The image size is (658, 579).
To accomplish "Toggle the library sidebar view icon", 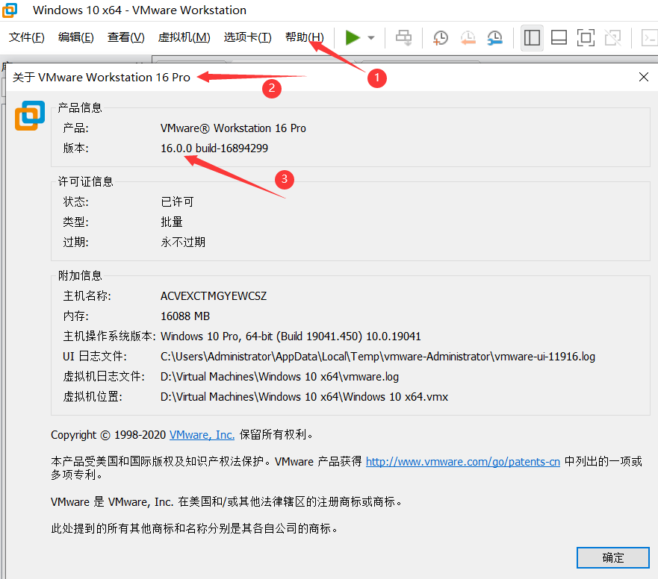I will click(x=532, y=38).
